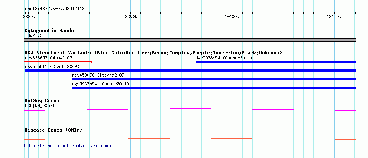Click the chr18:48379680..48412118 region label
The image size is (368, 158).
[x=55, y=9]
